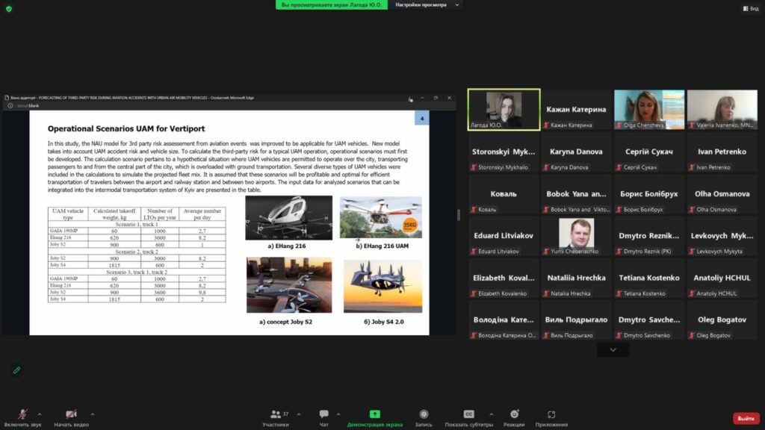Expand the participant gallery down chevron
Image resolution: width=765 pixels, height=430 pixels.
(613, 349)
